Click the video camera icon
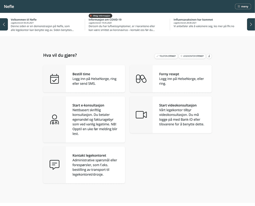Screen dimensions: 255x206 [141, 115]
